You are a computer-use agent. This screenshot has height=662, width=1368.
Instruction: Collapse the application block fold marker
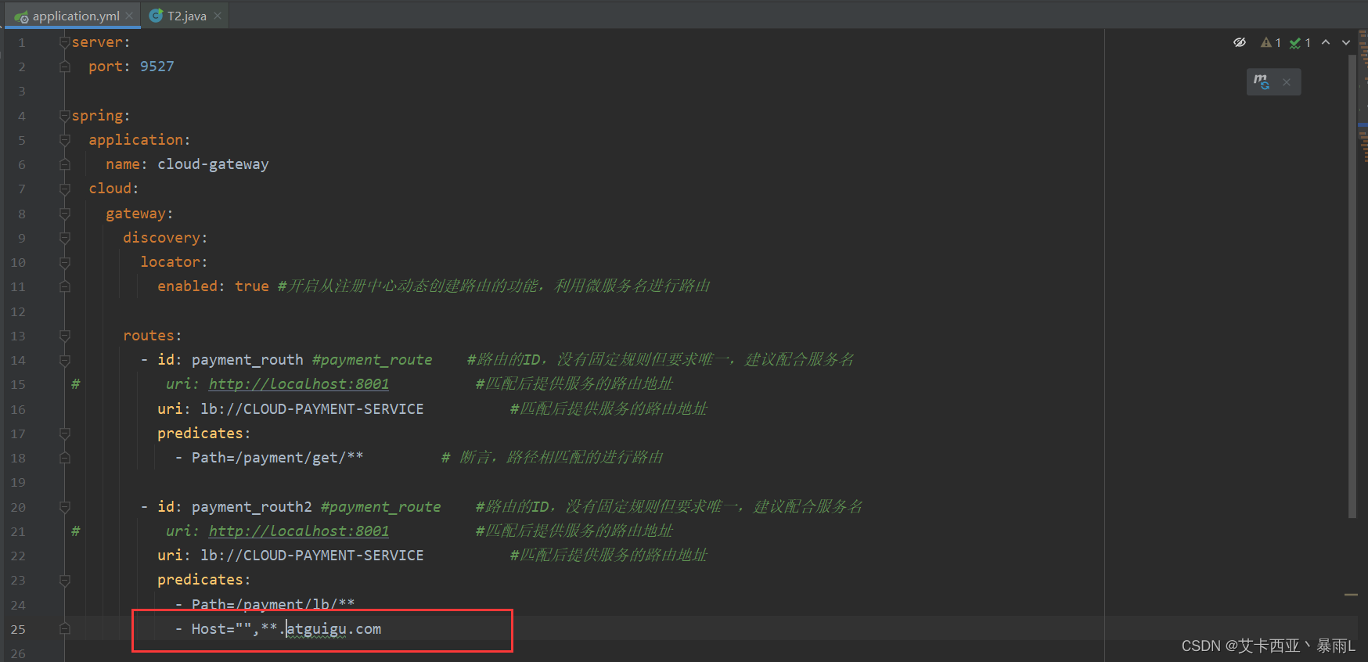point(65,140)
